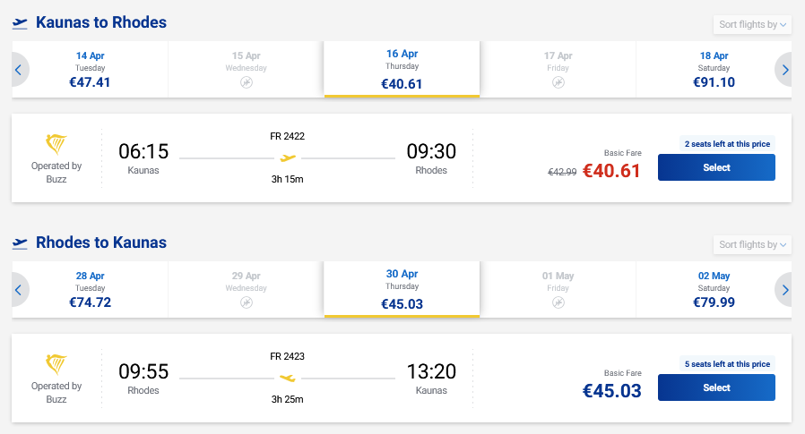This screenshot has height=434, width=805.
Task: Choose the 18 Apr date tab at €91.10
Action: pos(714,69)
